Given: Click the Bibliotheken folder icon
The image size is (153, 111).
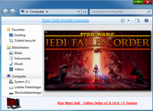Looking at the screenshot, I should [9, 48].
